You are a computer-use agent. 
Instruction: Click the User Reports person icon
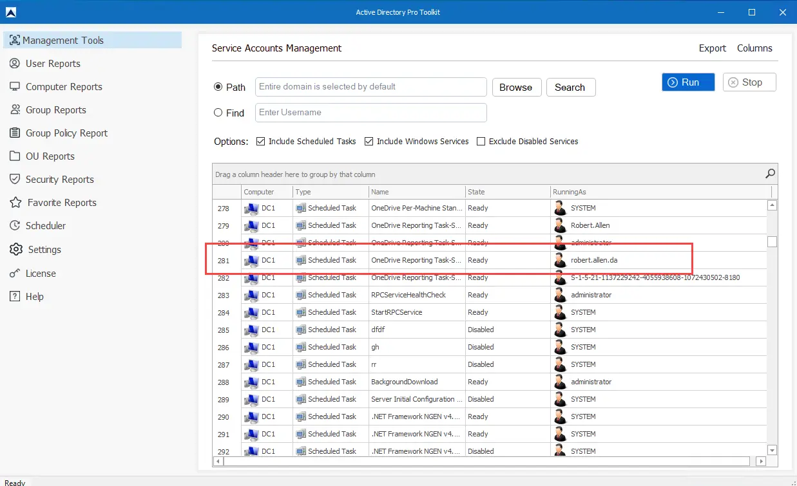pos(15,63)
